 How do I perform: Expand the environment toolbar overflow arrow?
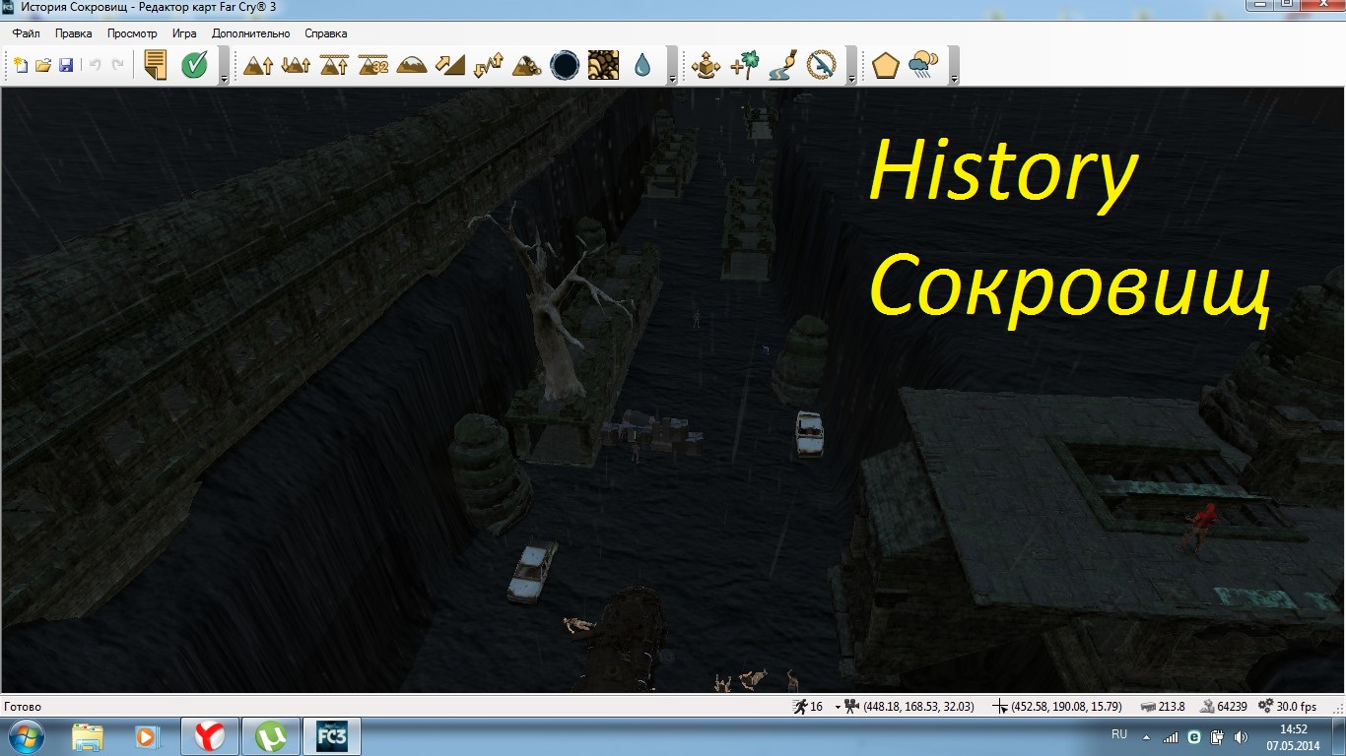(953, 77)
